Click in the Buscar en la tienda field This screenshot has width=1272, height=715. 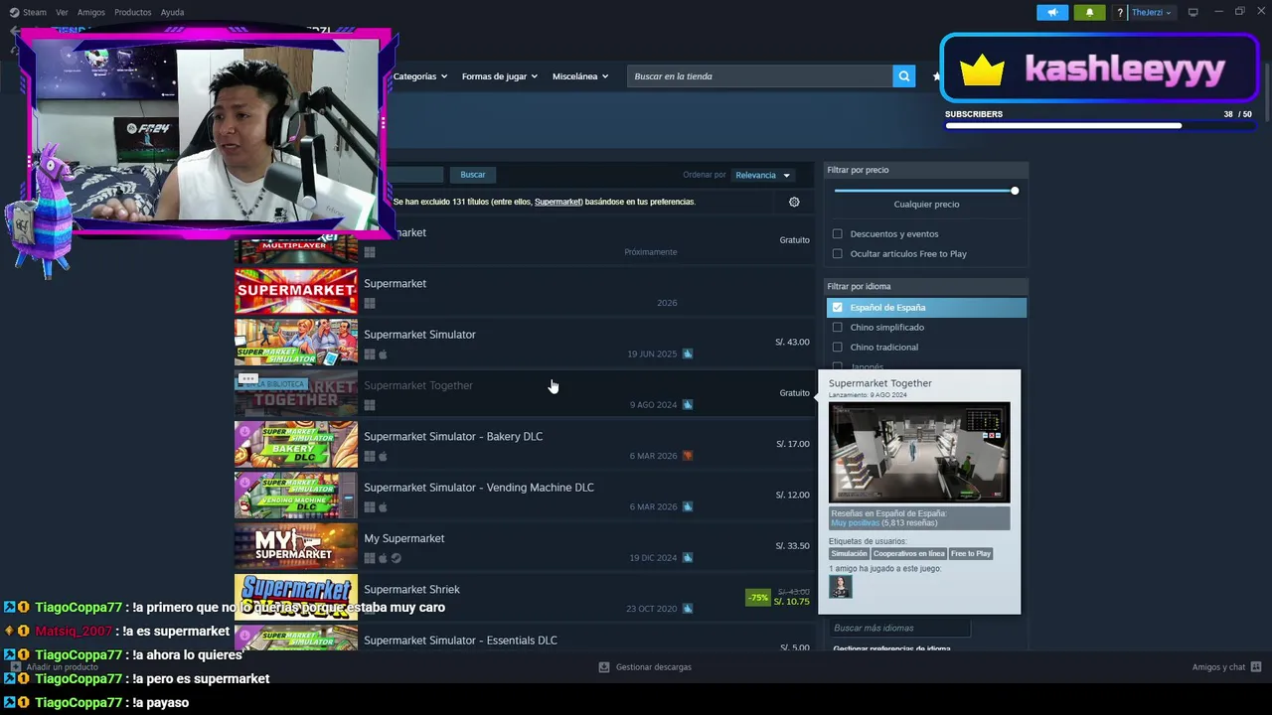(759, 76)
